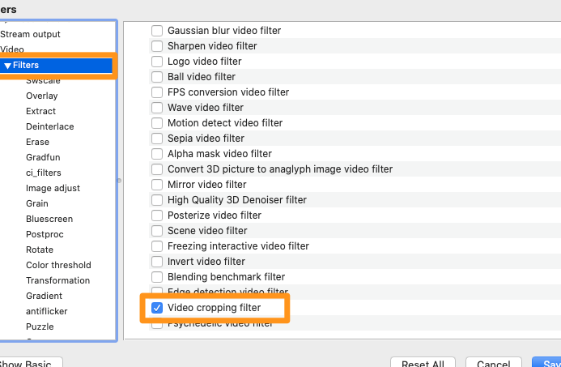Enable Convert 3D picture to anaglyph filter

(157, 169)
